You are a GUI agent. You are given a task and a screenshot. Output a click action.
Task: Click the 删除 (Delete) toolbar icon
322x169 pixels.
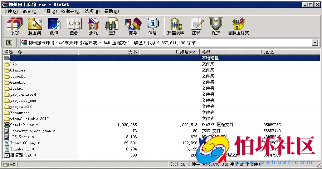tap(94, 26)
